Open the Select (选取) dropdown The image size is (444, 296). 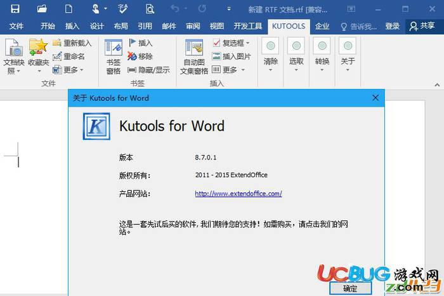[296, 55]
